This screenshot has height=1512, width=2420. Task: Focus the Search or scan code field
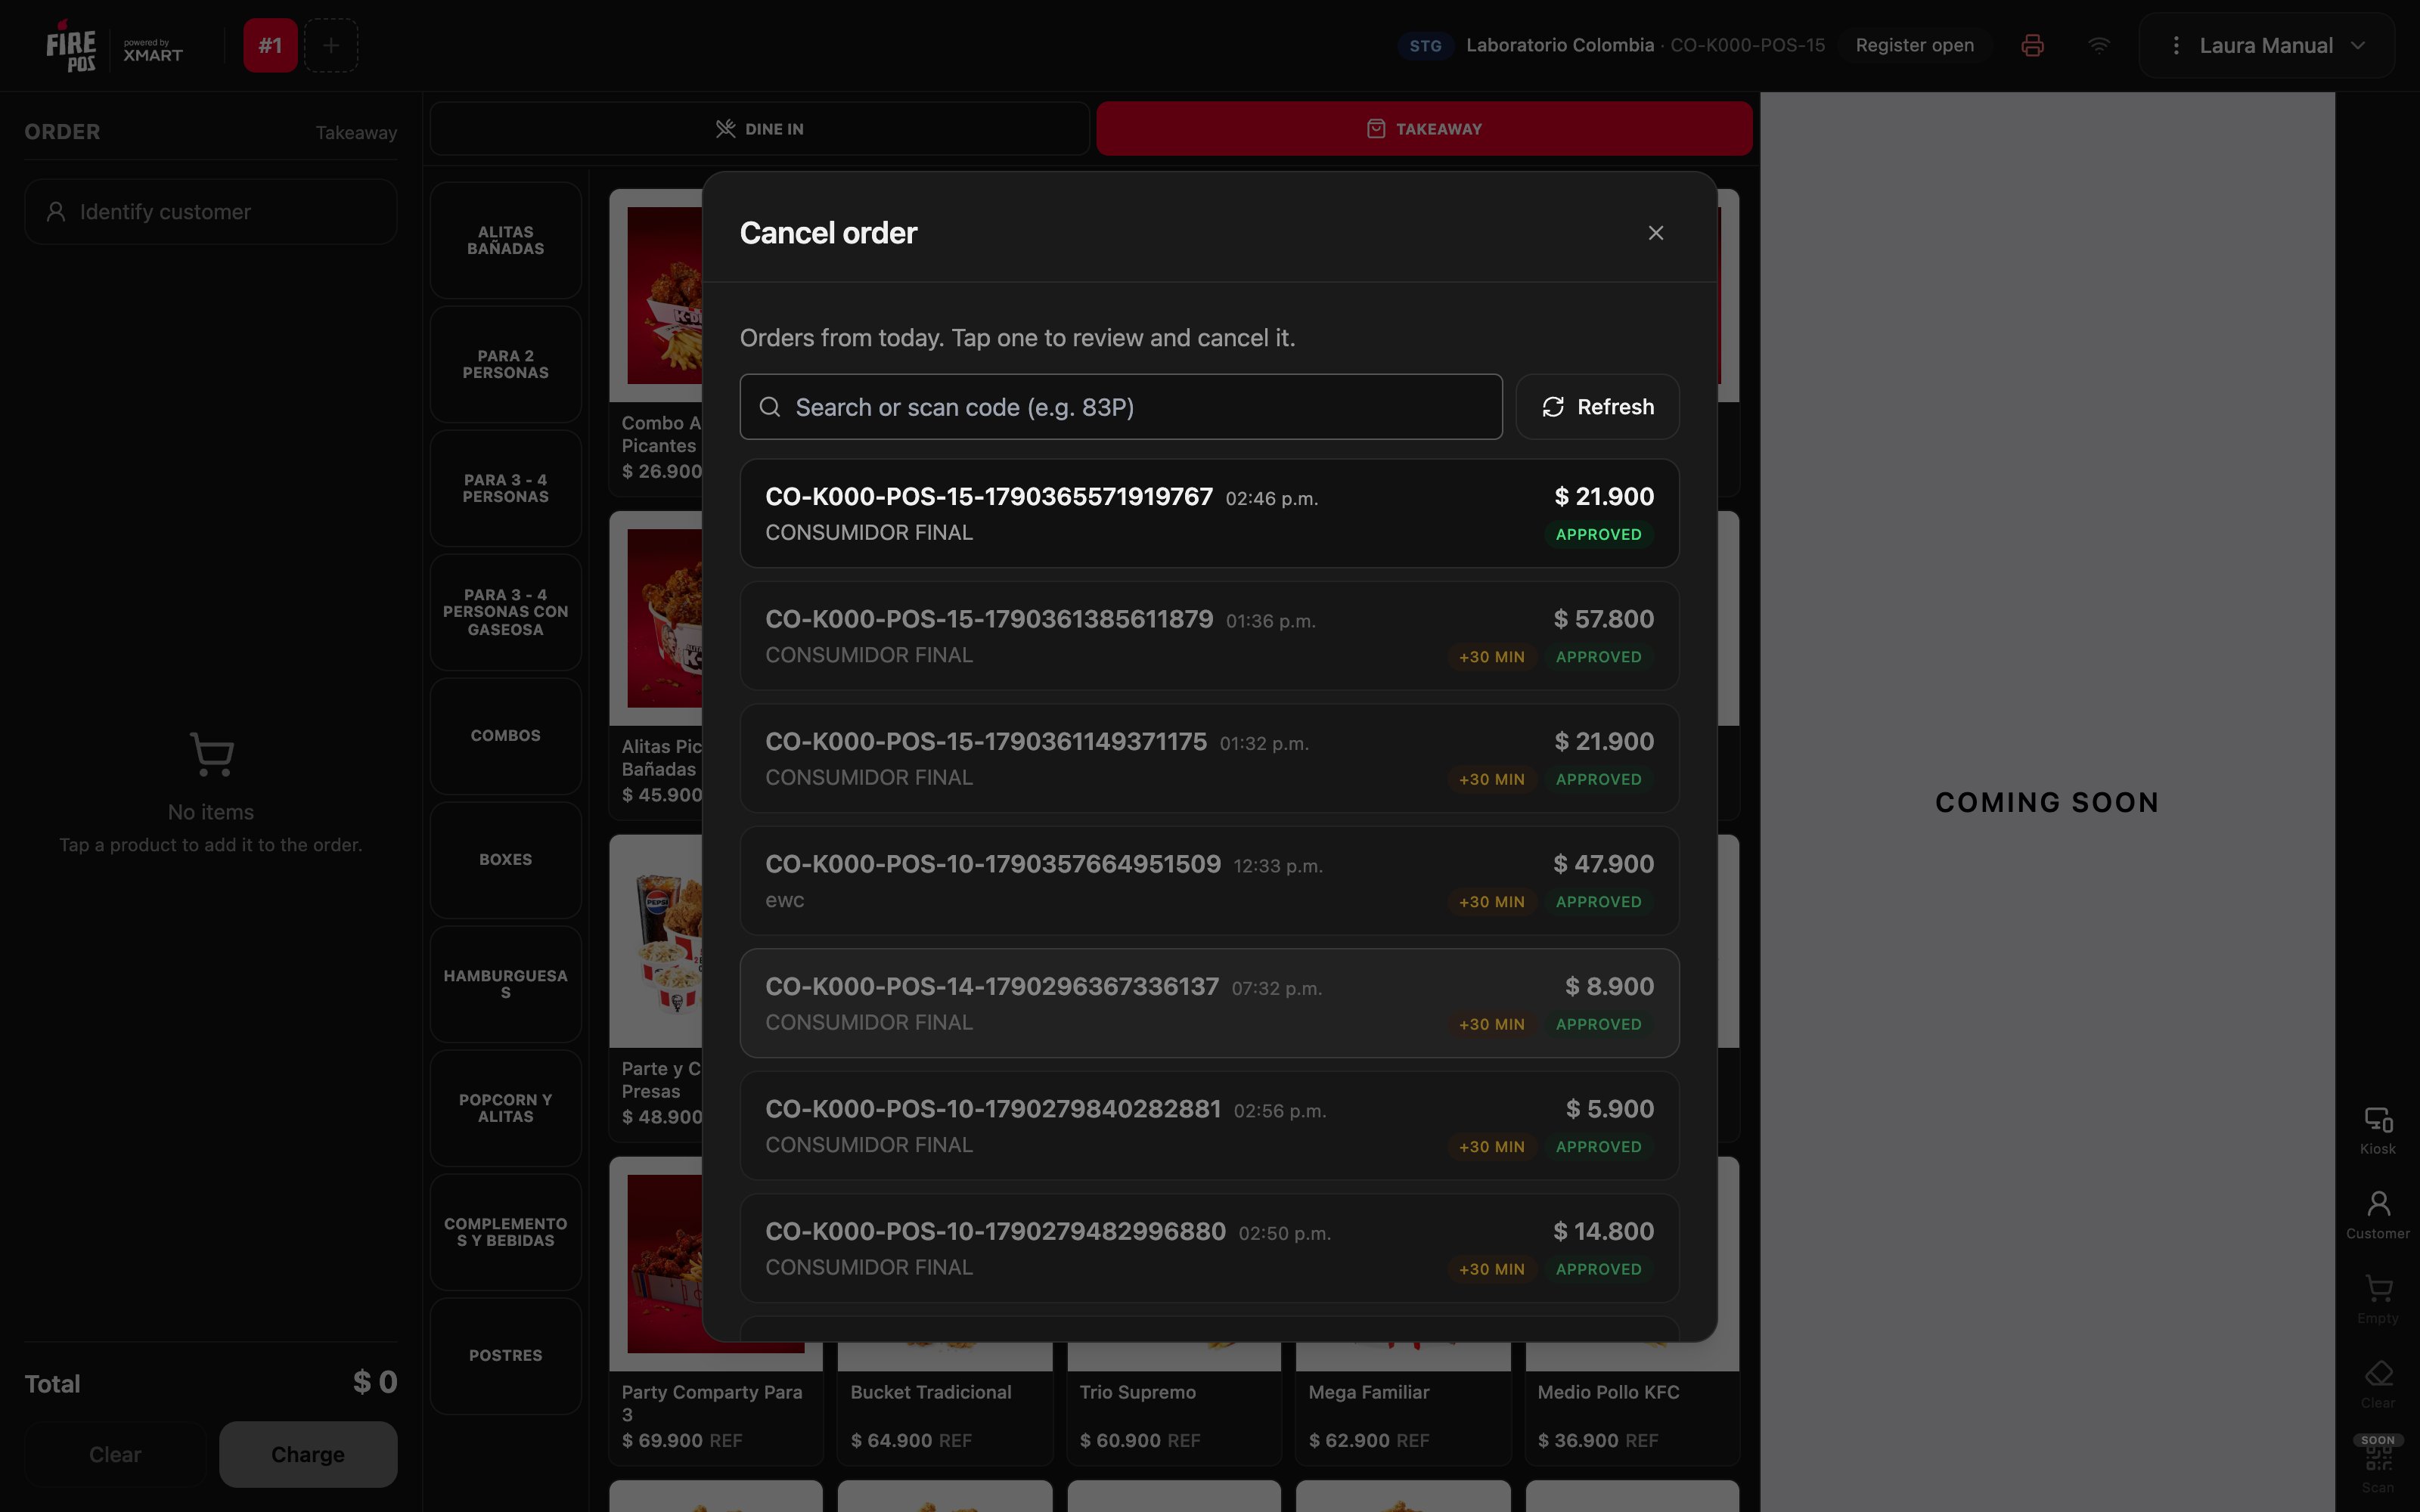click(1121, 407)
